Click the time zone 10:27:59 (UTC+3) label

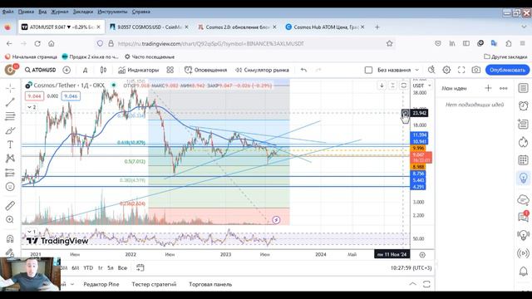pos(411,267)
